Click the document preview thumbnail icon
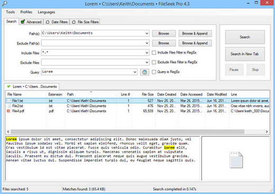This screenshot has height=194, width=275. point(236,160)
